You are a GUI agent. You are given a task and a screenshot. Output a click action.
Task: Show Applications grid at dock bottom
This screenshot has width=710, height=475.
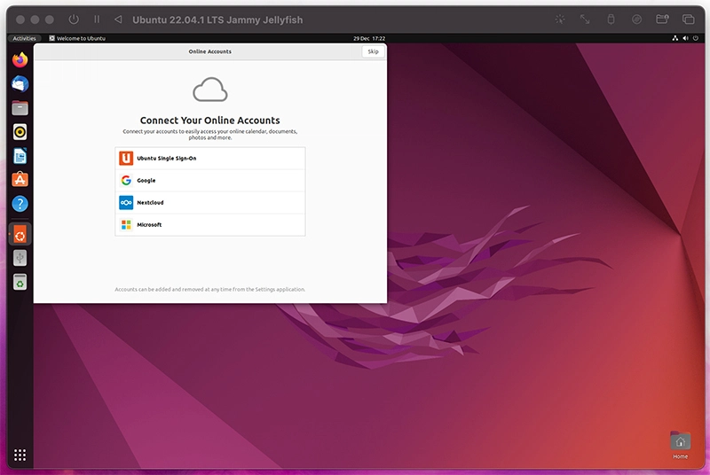pyautogui.click(x=20, y=455)
